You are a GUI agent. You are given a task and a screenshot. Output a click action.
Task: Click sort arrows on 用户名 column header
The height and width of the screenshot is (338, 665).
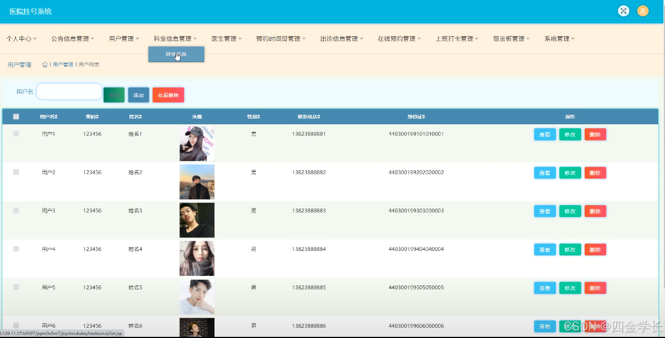tap(56, 116)
